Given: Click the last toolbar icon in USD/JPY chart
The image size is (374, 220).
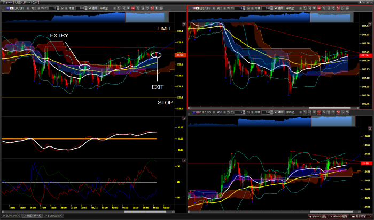Looking at the screenshot, I should click(x=347, y=8).
